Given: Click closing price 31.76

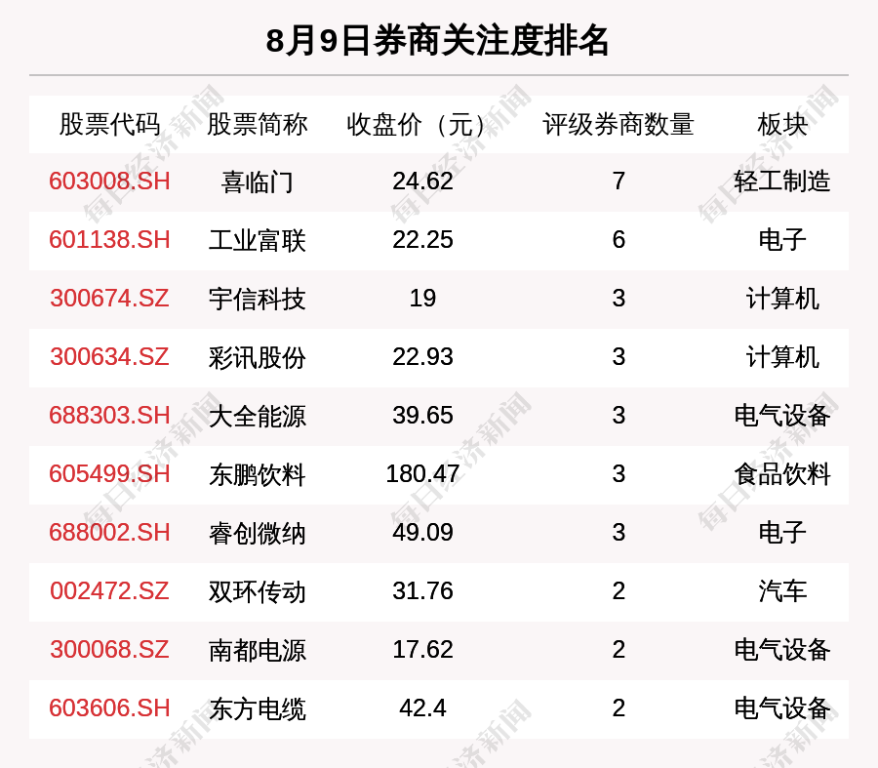Looking at the screenshot, I should tap(422, 591).
